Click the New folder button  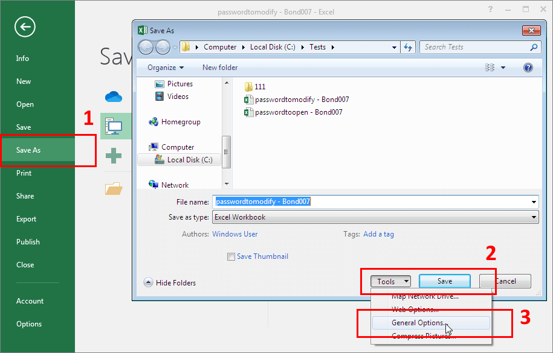pos(220,68)
